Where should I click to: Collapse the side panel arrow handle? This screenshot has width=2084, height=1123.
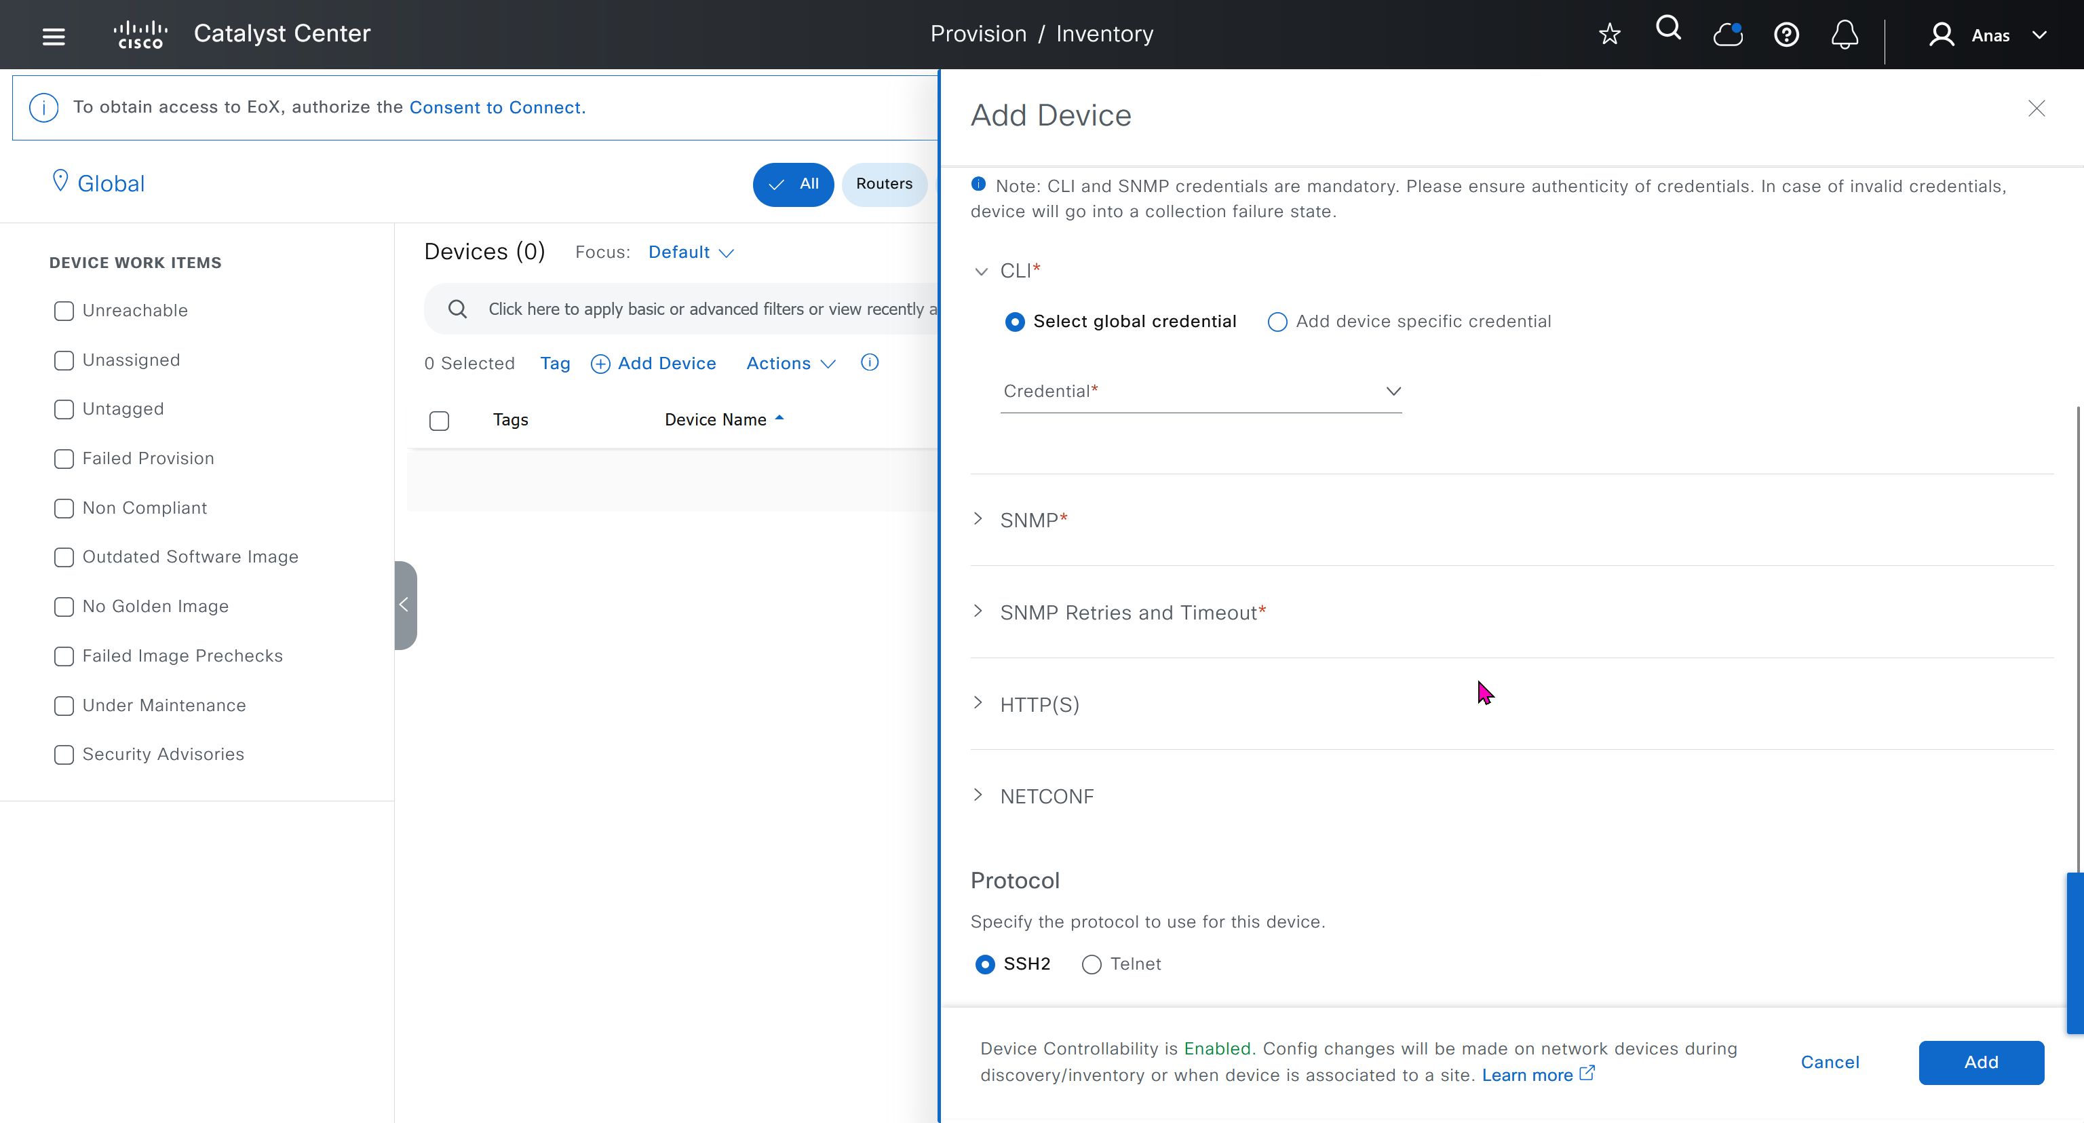tap(404, 605)
